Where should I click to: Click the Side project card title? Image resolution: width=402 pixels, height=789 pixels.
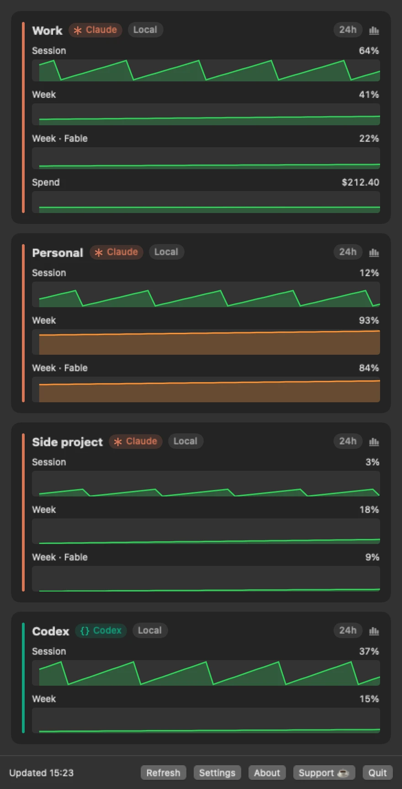coord(68,442)
